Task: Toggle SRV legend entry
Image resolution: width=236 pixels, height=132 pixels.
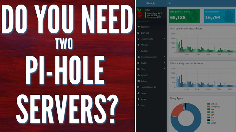Action: 210,112
